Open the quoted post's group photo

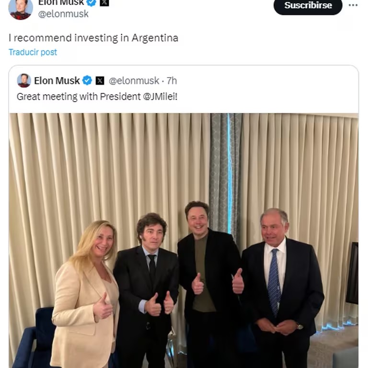(x=184, y=241)
